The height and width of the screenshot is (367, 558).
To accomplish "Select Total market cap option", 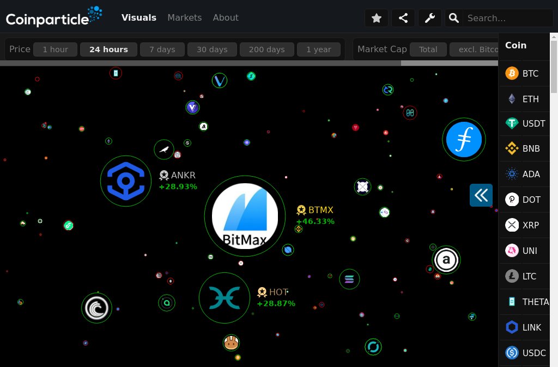I will pos(428,49).
